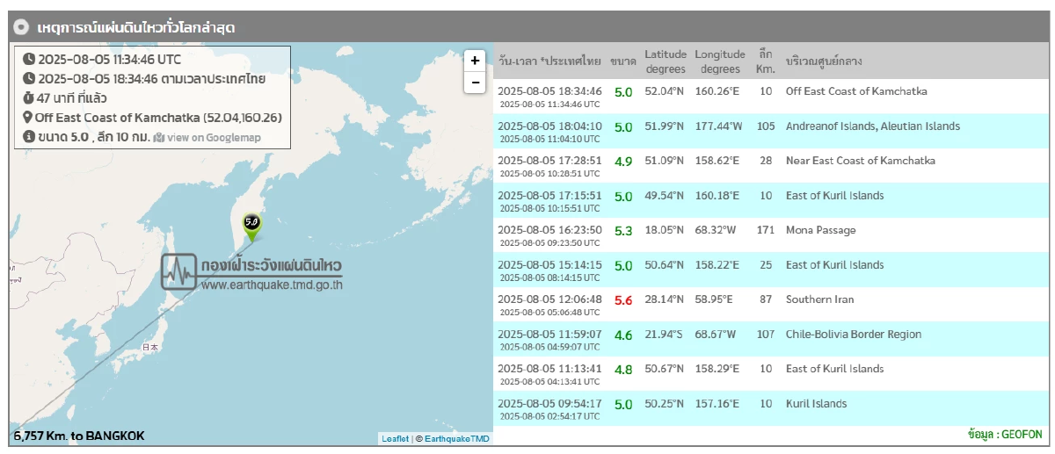Click the location pin icon in info box
Viewport: 1055px width, 454px height.
coord(28,118)
